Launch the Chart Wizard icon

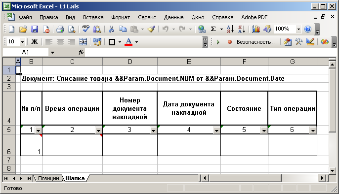click(256, 29)
